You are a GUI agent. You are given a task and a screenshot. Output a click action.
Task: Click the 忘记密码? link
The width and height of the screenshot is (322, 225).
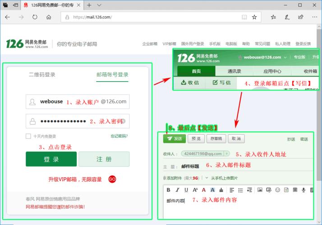119,136
